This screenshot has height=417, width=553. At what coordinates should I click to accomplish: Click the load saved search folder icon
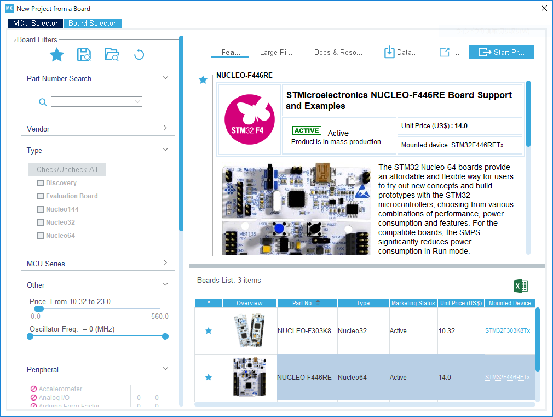coord(112,55)
